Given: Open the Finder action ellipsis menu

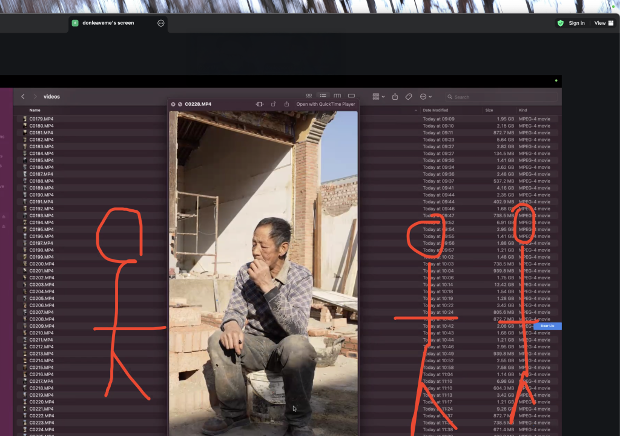Looking at the screenshot, I should [x=426, y=97].
